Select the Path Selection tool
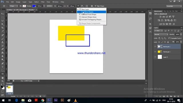This screenshot has width=183, height=103. click(x=3, y=70)
